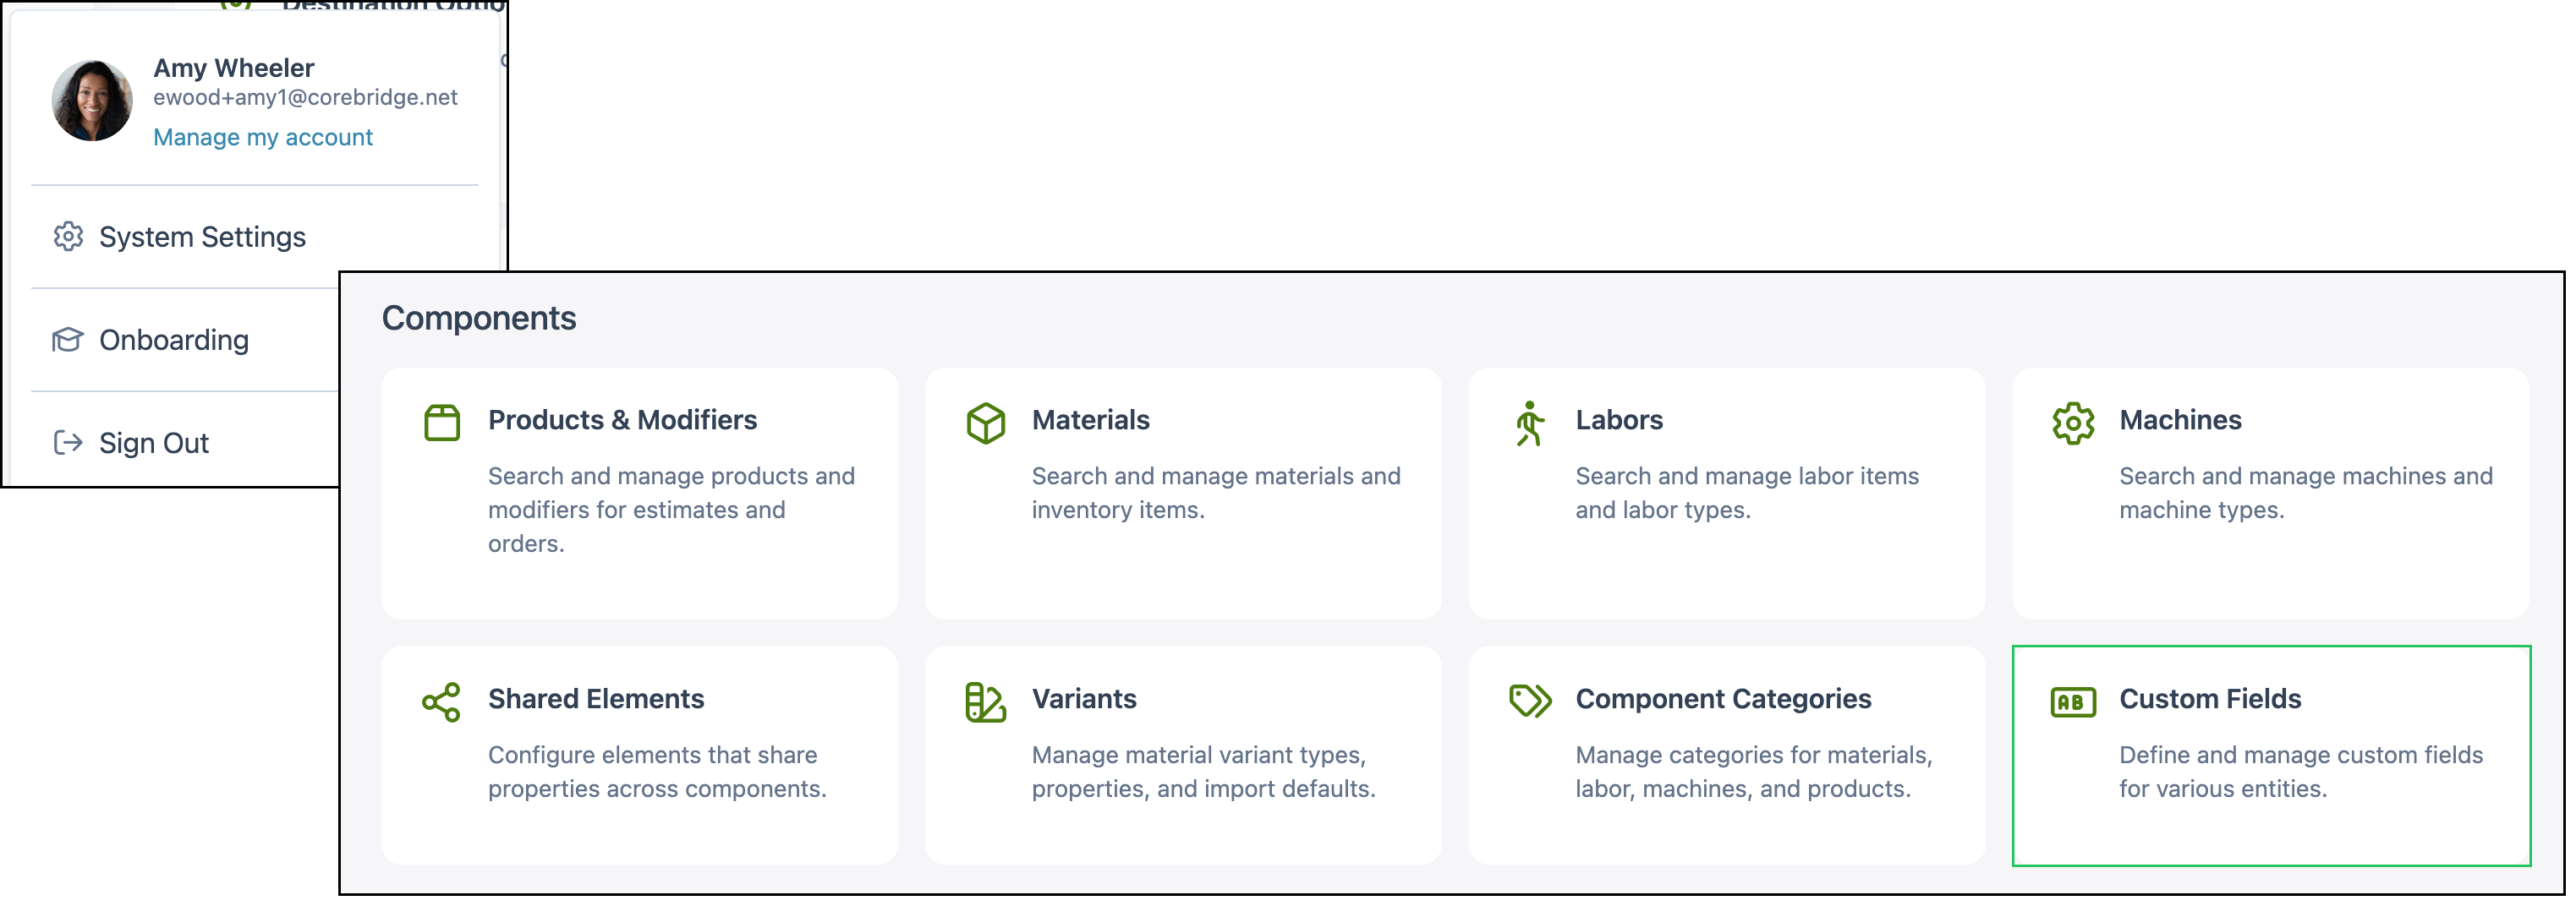Click the Onboarding graduation cap icon

point(68,340)
